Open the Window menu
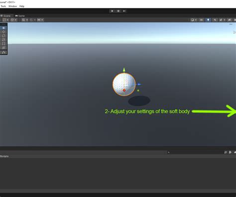Viewport: 236px width, 197px height. pos(12,6)
